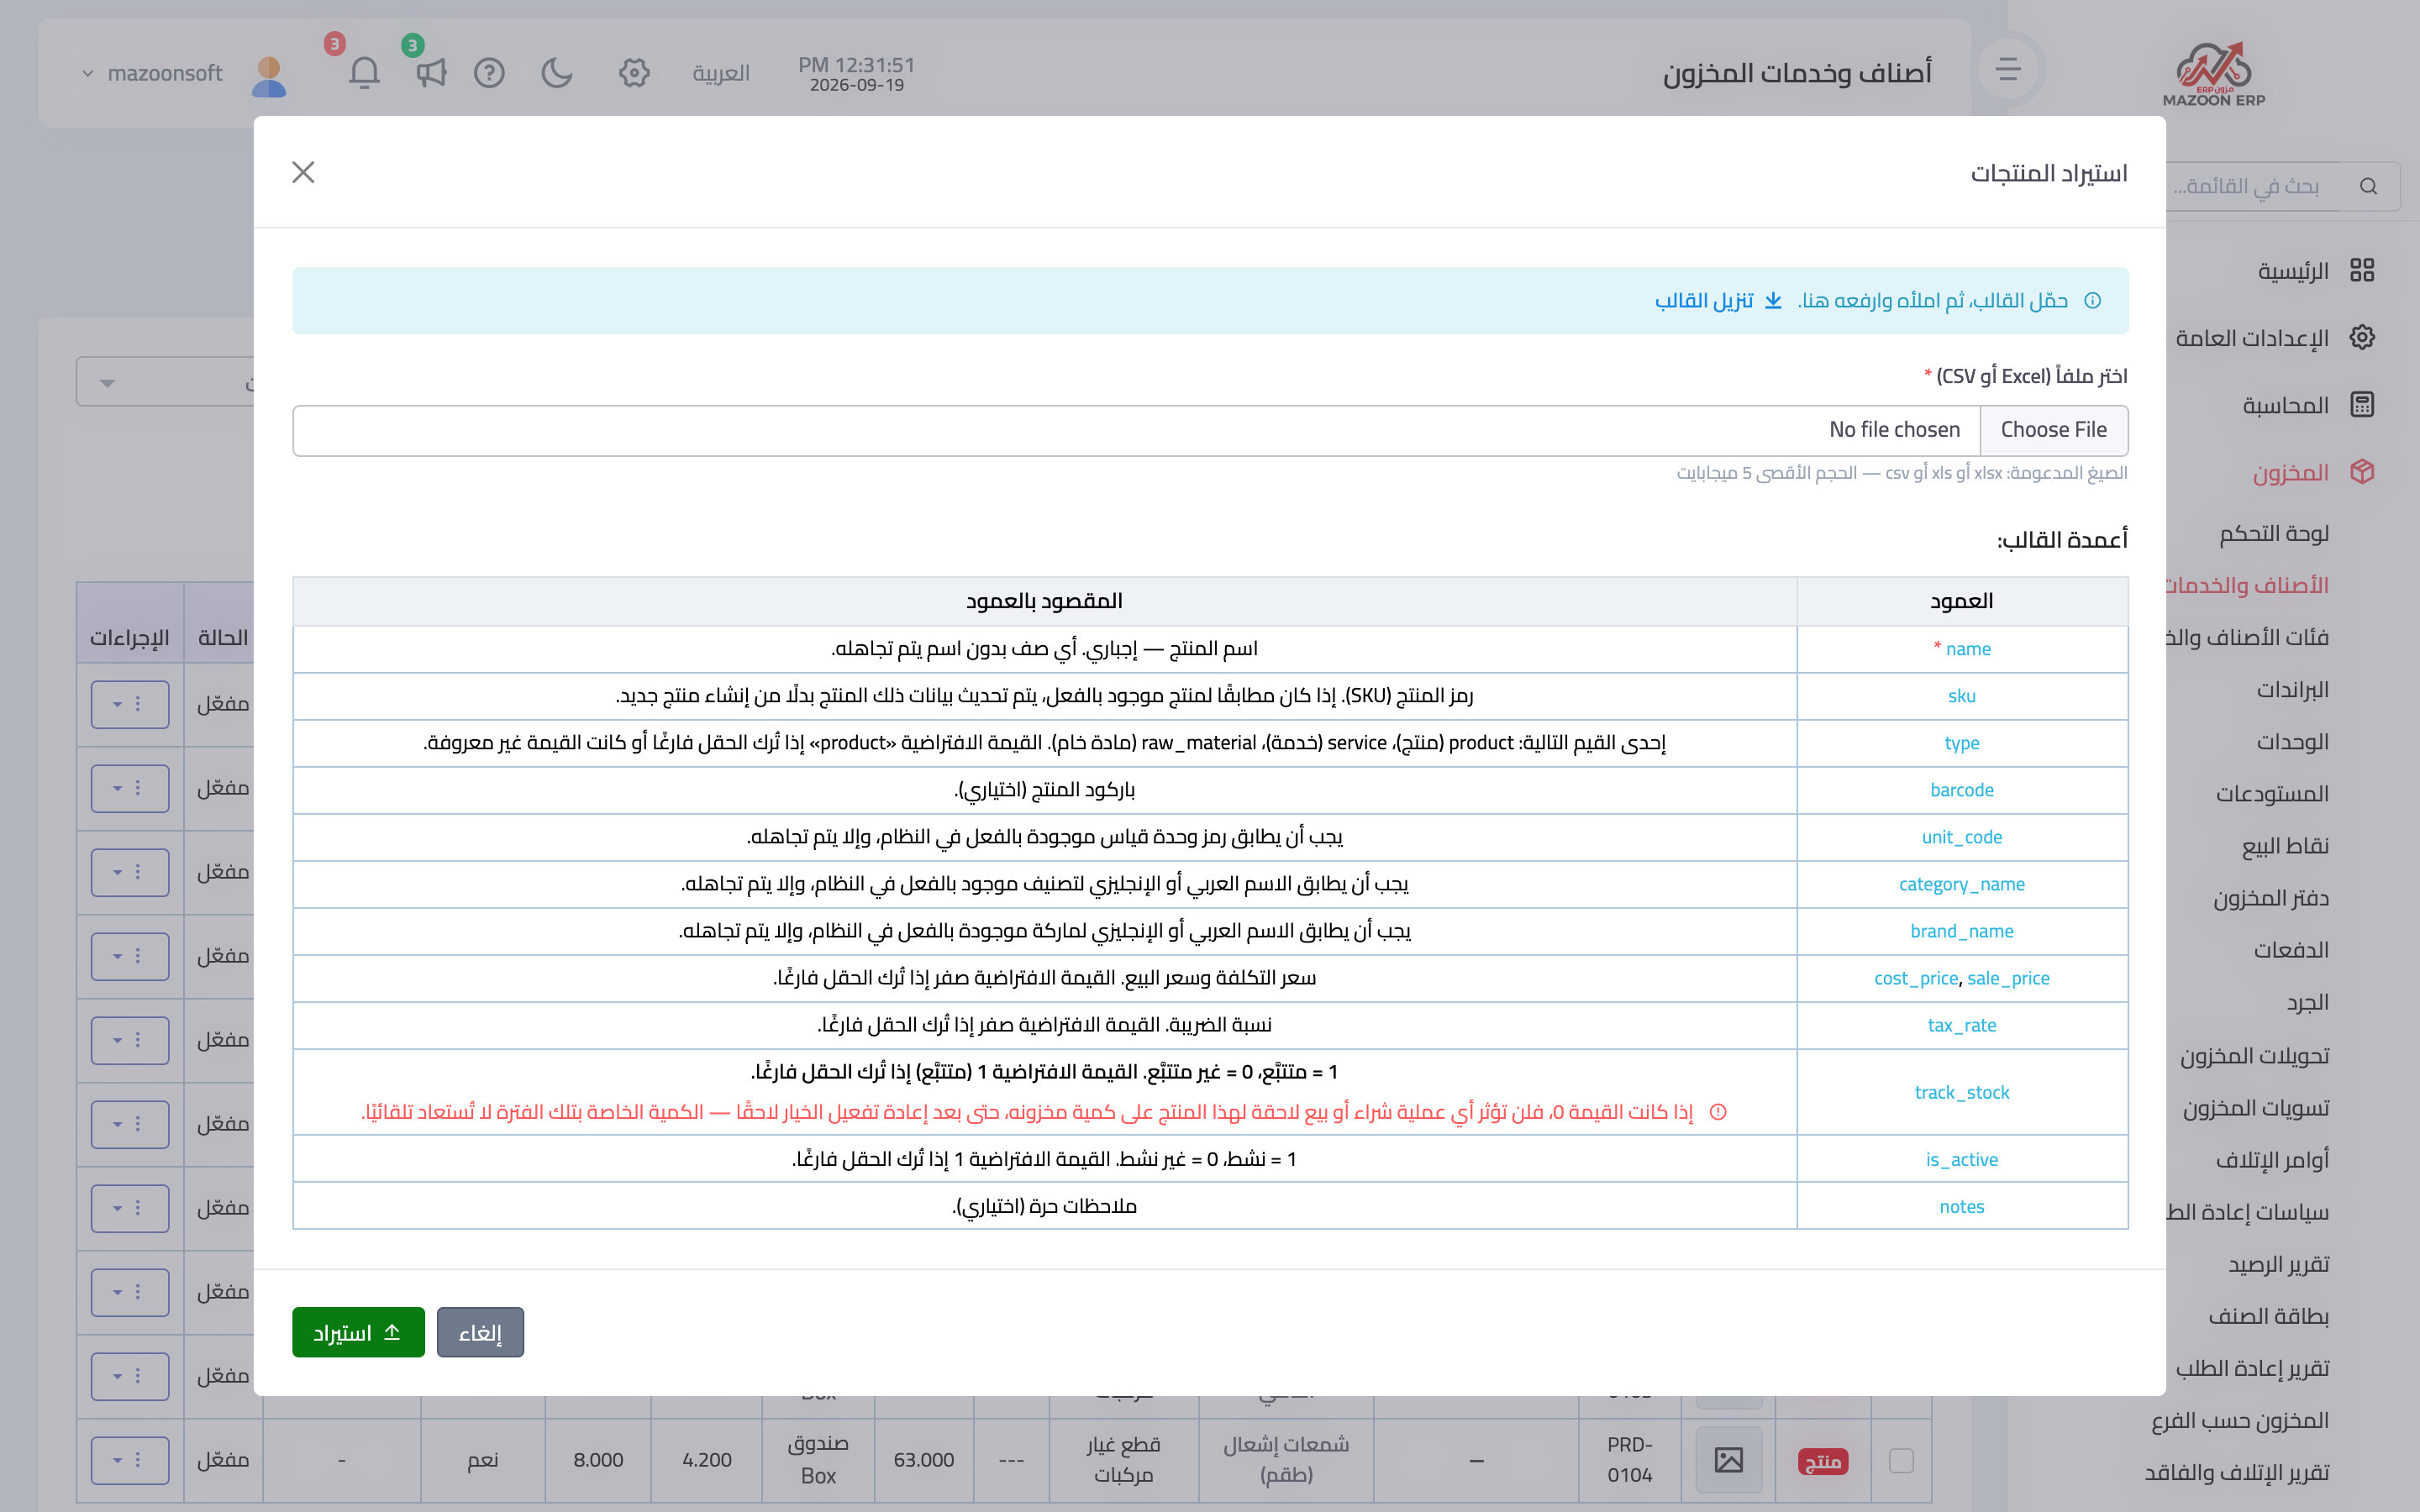Switch language via العربية selector
Screen dimensions: 2420x1512
tap(721, 73)
